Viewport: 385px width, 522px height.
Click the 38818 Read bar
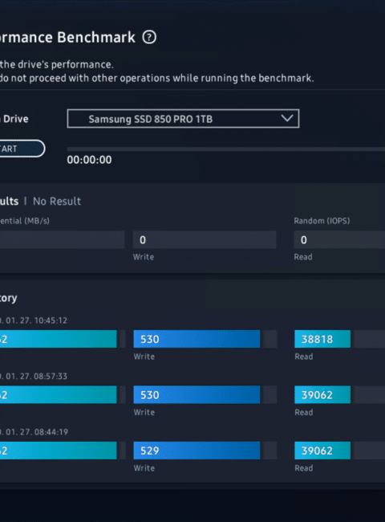click(x=322, y=339)
